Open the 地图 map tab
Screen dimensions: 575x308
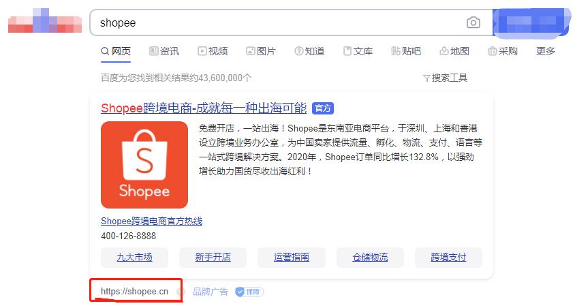tap(454, 51)
